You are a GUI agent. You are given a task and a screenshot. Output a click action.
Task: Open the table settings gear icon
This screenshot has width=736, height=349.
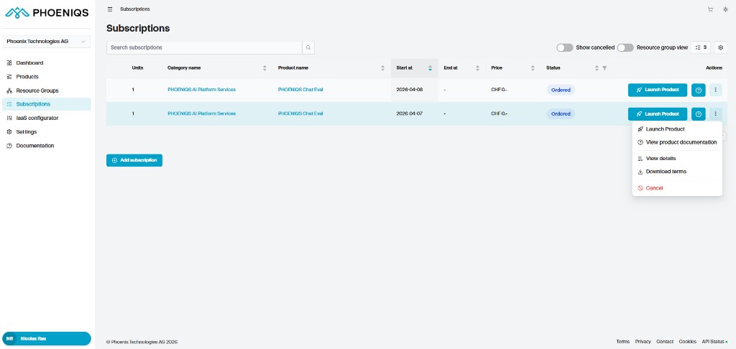tap(720, 47)
